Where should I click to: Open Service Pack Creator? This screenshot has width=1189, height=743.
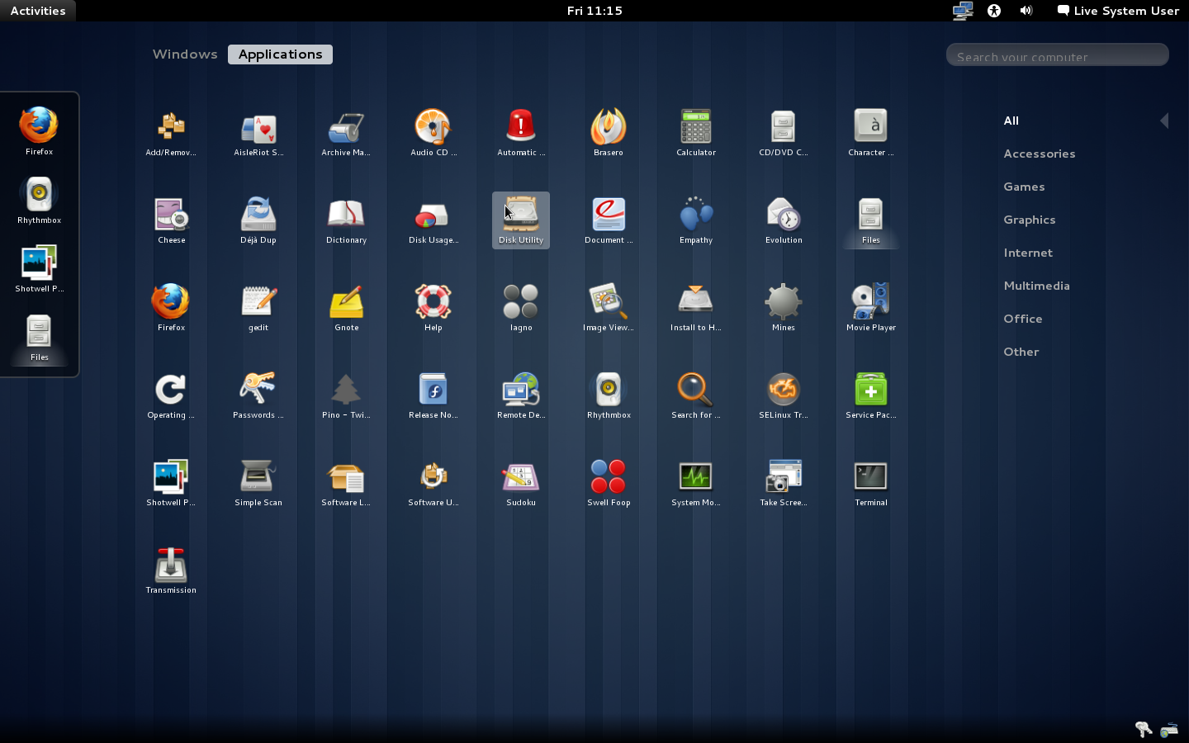[871, 396]
